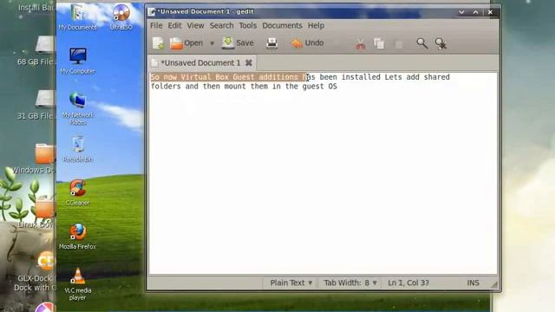This screenshot has height=312, width=555.
Task: Close the Unsaved Document 1 tab
Action: [249, 63]
